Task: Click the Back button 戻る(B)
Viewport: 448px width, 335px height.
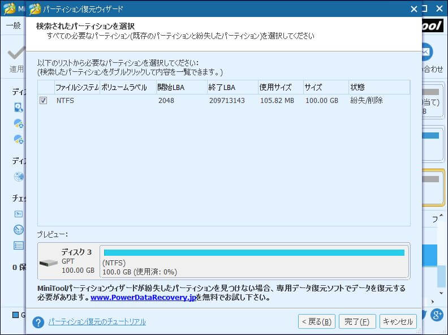Action: point(317,321)
